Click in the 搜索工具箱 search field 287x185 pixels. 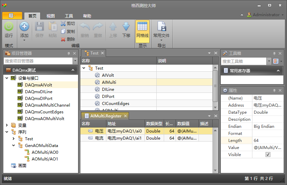click(244, 61)
